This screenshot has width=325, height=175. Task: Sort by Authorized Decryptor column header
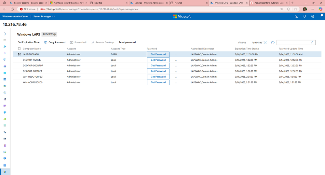coord(202,49)
